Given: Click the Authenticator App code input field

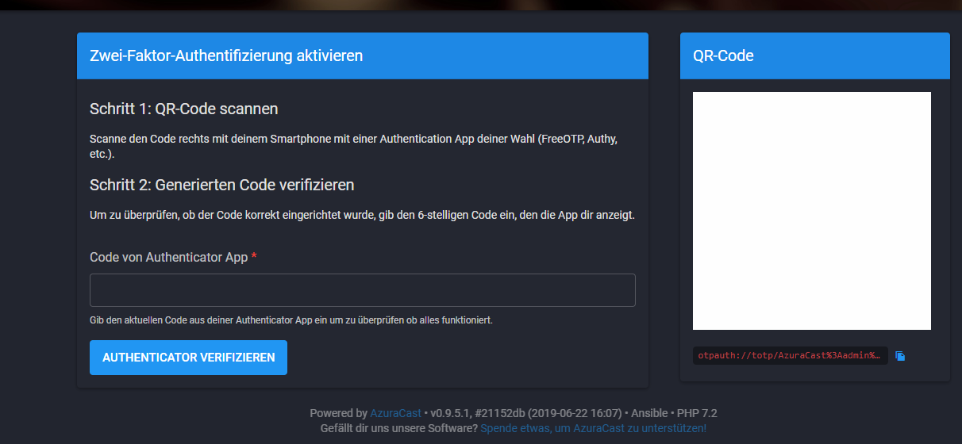Looking at the screenshot, I should 363,290.
